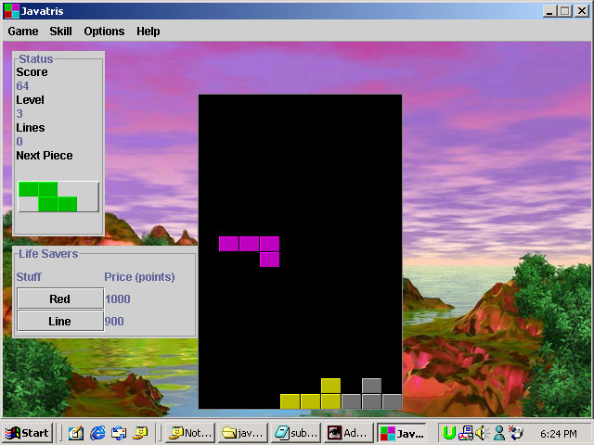This screenshot has height=445, width=594.
Task: Open the Help menu
Action: click(148, 31)
